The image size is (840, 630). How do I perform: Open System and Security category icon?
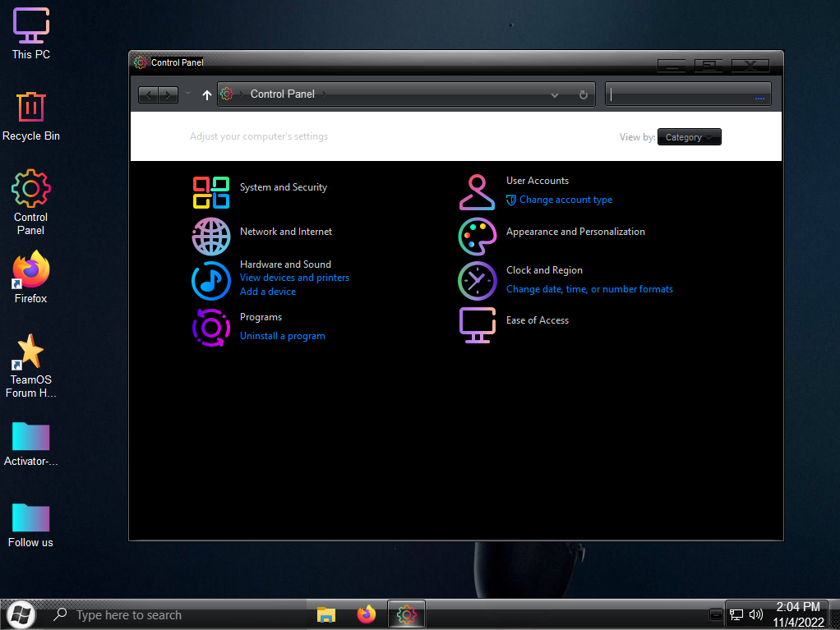tap(211, 192)
